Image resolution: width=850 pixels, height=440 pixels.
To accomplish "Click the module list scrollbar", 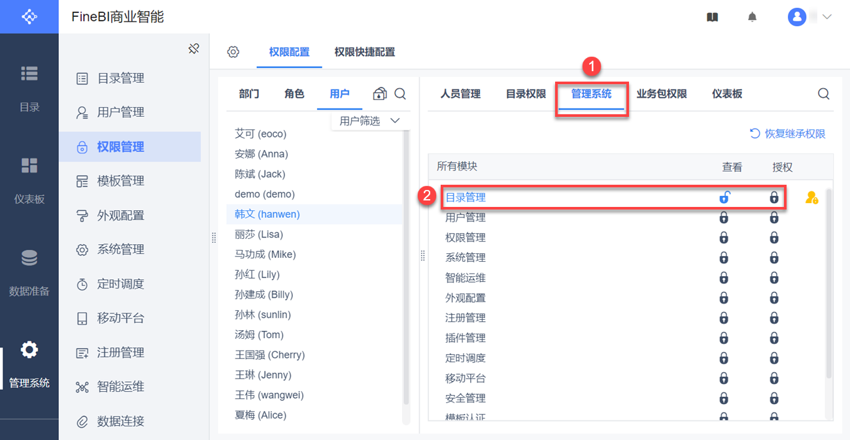I will coord(829,281).
